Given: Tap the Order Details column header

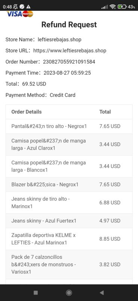Looking at the screenshot, I should click(27, 112).
